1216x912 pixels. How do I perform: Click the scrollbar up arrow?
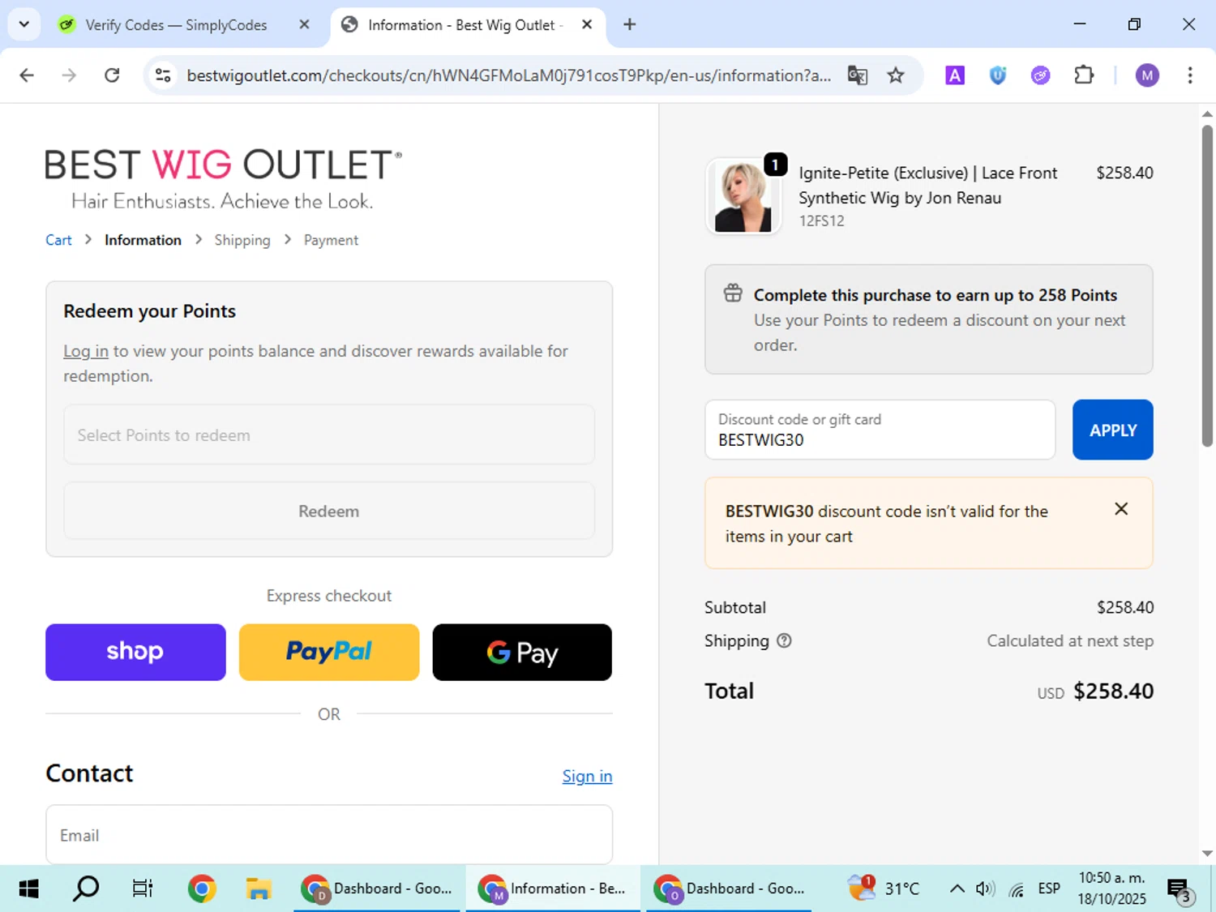pos(1207,114)
